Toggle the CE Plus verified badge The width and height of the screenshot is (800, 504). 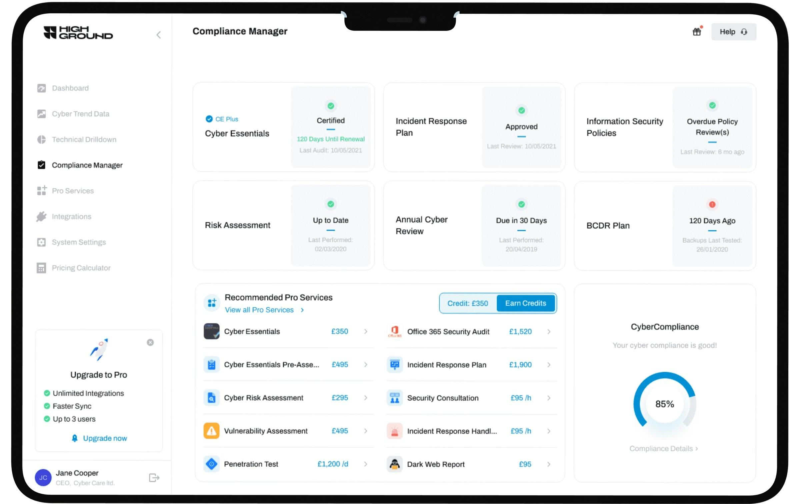[209, 119]
